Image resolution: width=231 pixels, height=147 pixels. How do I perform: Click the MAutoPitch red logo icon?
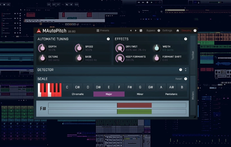pyautogui.click(x=39, y=31)
